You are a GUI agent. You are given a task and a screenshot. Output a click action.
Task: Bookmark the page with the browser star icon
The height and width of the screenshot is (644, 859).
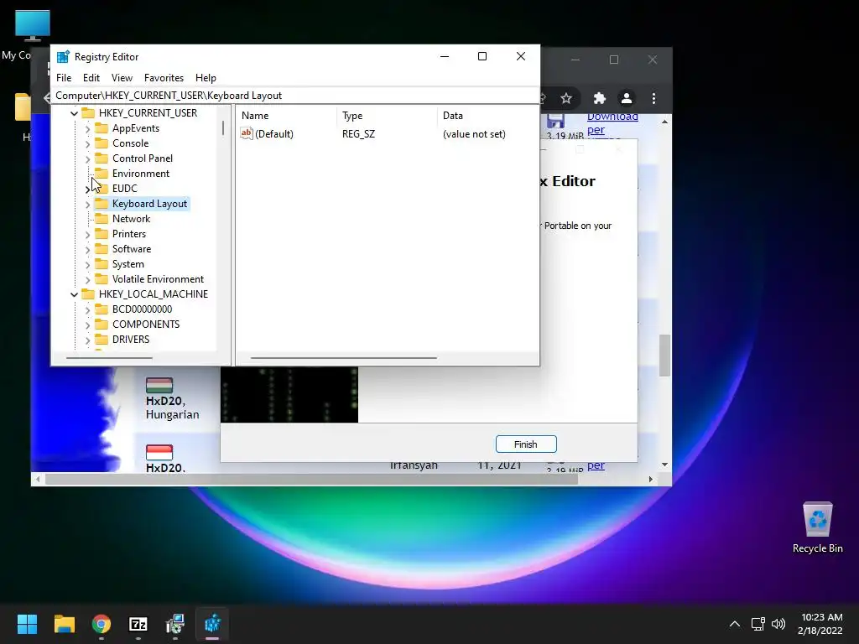coord(566,99)
